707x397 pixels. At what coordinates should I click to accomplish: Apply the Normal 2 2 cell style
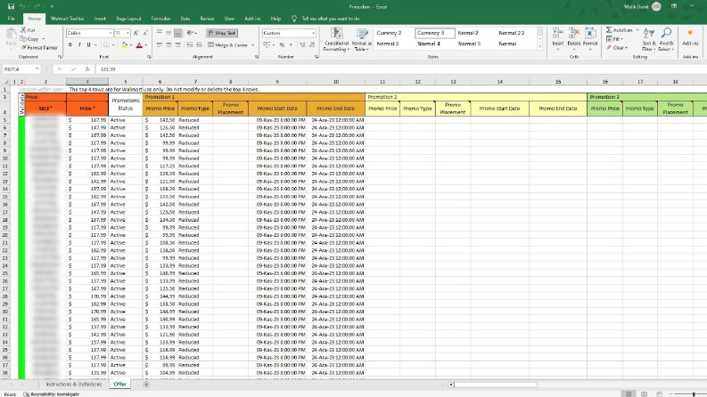(x=516, y=33)
